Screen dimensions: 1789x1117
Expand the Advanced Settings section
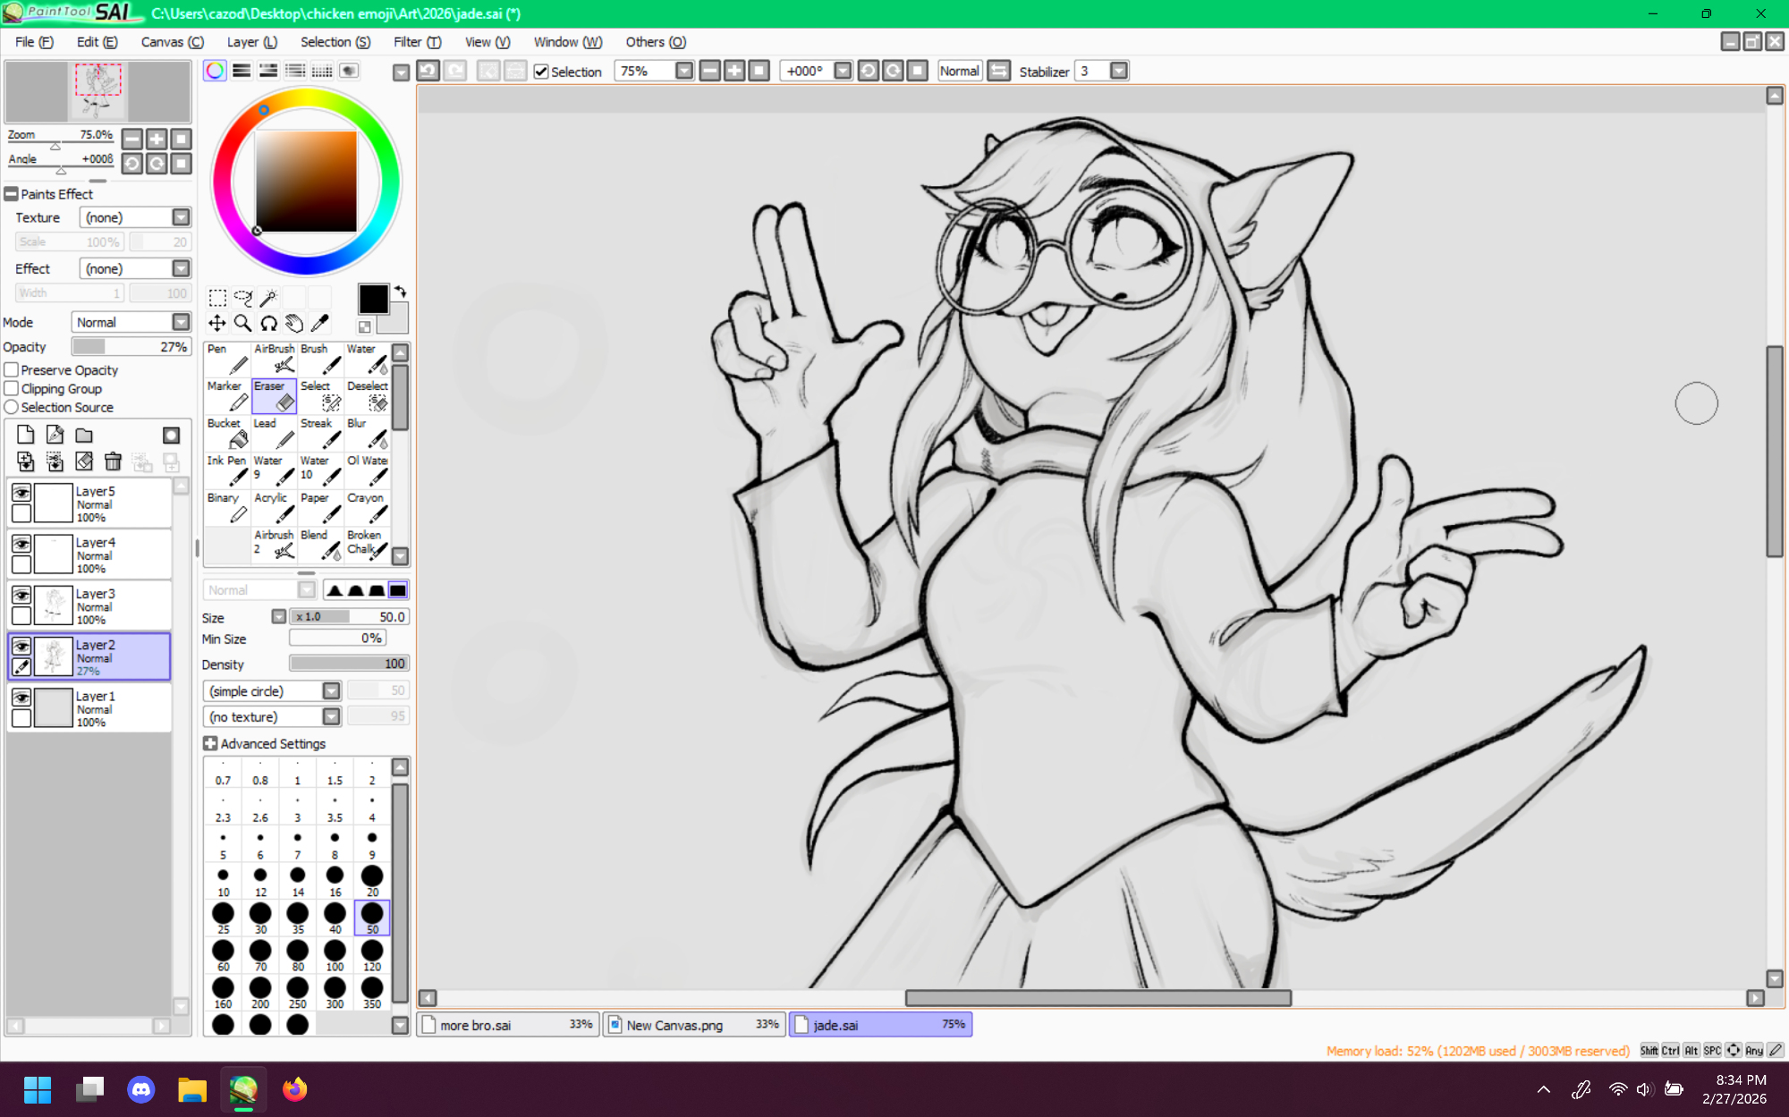coord(211,743)
